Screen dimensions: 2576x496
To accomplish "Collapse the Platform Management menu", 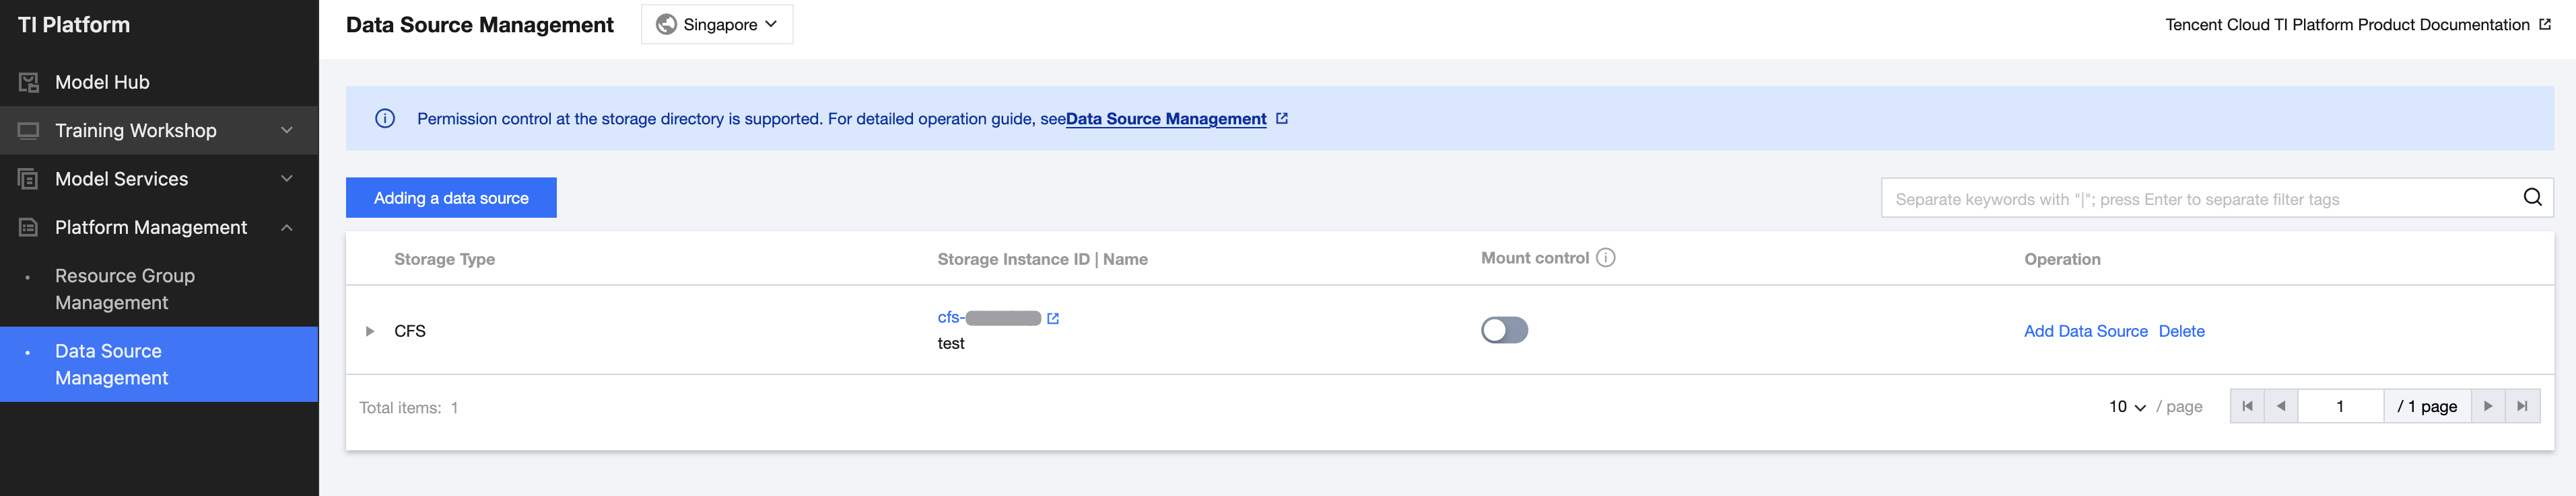I will pos(287,228).
